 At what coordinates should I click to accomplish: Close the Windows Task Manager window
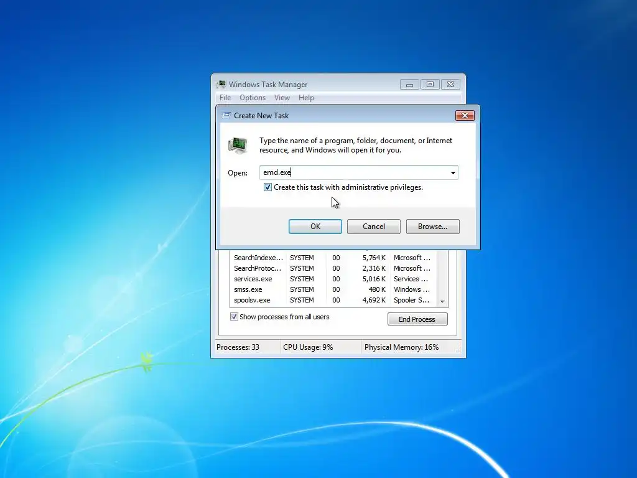pos(450,85)
